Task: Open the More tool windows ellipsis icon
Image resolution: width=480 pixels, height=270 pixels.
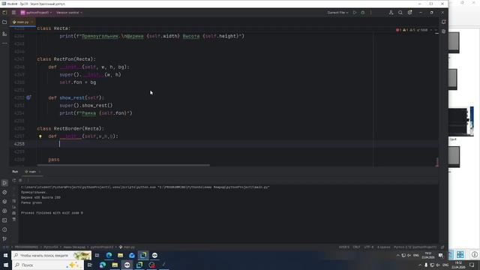Action: click(4, 43)
